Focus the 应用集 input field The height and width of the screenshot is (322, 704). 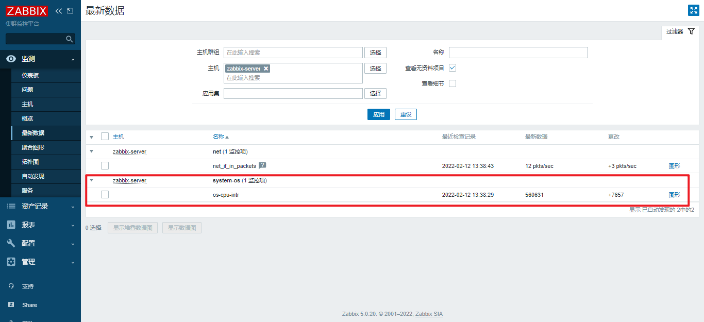click(293, 93)
